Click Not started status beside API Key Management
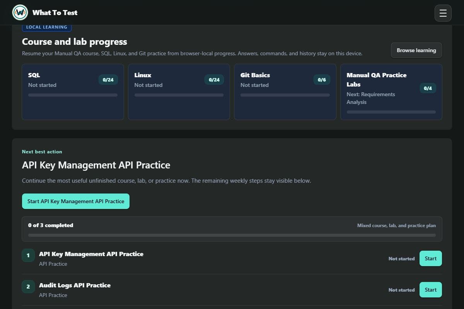Viewport: 464px width, 309px height. (x=401, y=258)
